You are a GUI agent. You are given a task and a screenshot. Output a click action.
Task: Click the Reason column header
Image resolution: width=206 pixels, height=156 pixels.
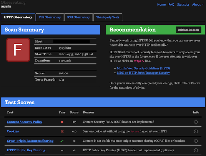tap(88, 112)
